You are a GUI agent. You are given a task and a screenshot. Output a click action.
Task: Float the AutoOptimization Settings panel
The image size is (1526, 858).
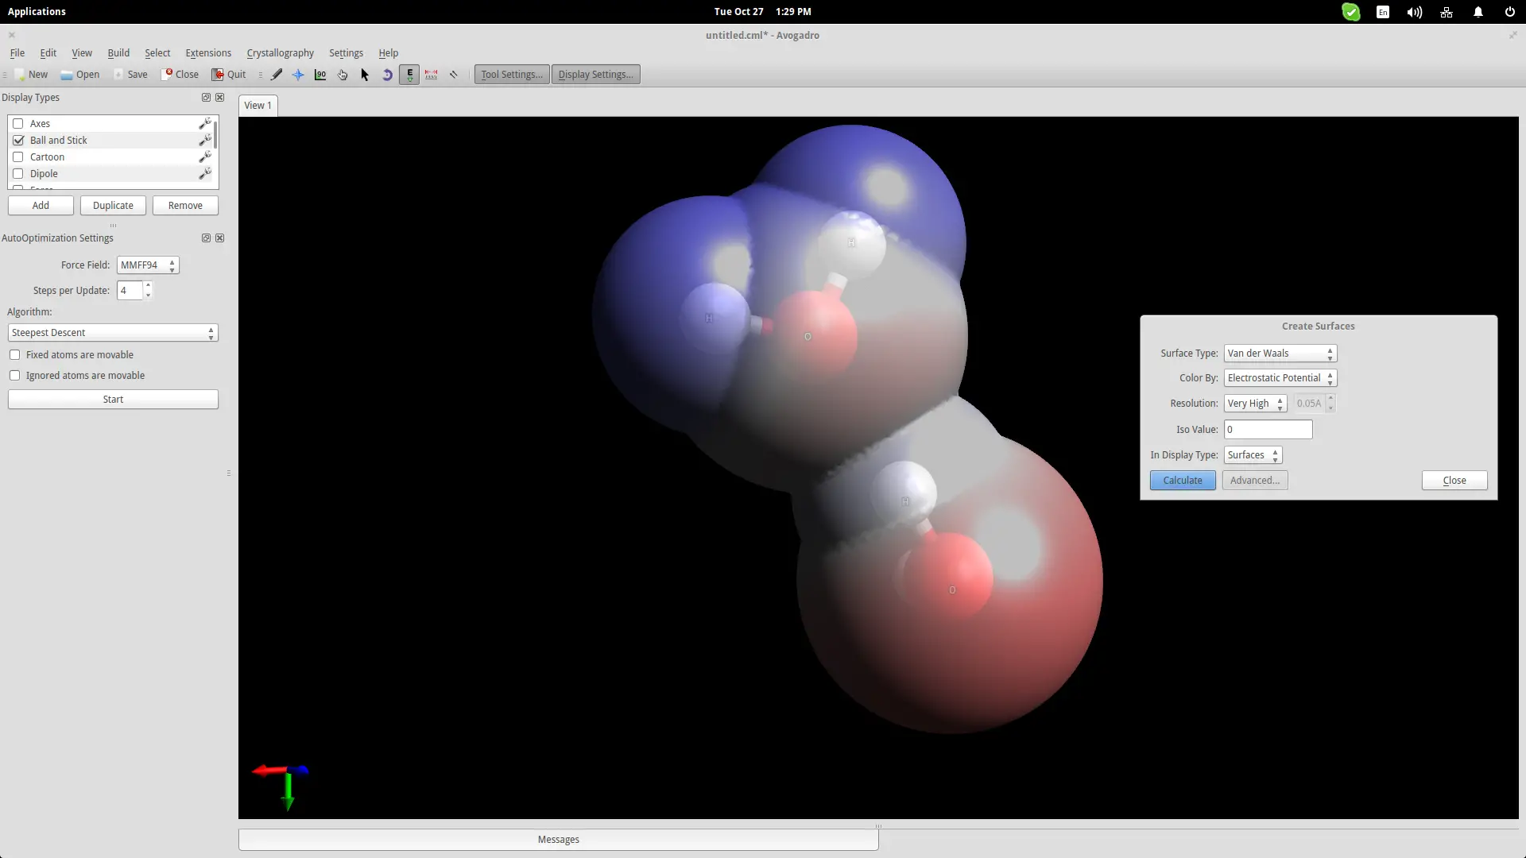(206, 238)
